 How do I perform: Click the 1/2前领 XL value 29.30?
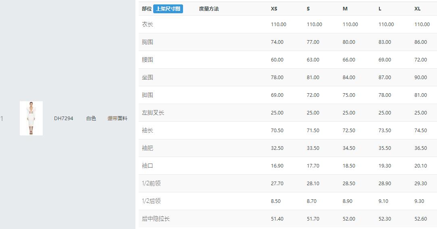coord(420,184)
